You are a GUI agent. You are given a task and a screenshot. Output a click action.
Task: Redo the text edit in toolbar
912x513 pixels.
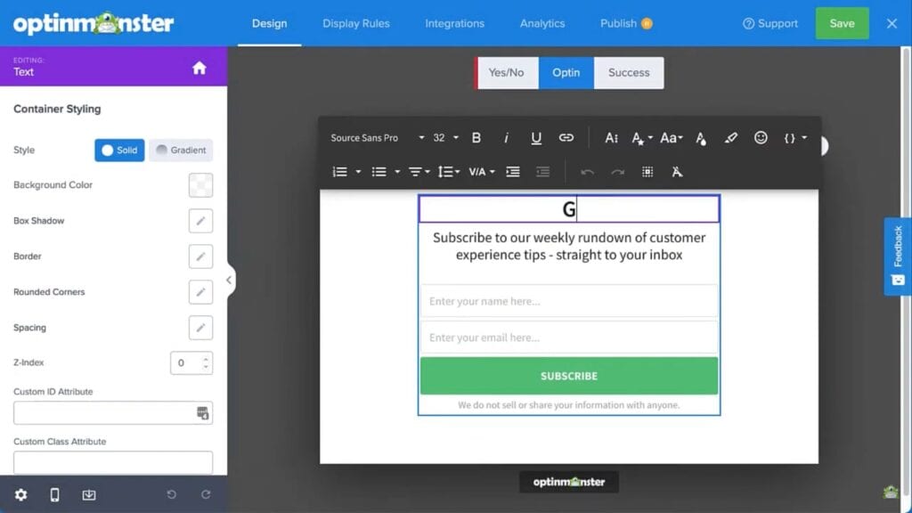(x=618, y=172)
